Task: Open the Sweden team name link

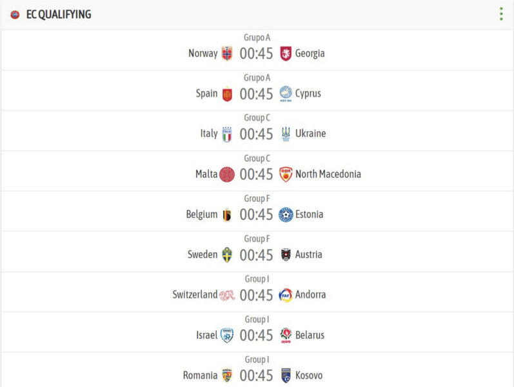Action: point(203,255)
